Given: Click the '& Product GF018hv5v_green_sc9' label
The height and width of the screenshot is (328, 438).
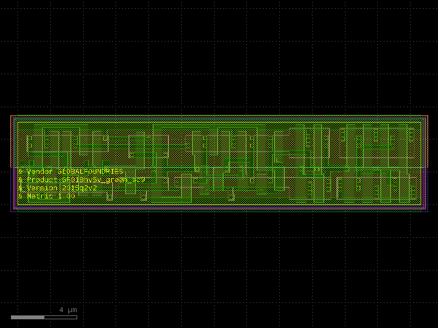Looking at the screenshot, I should [x=82, y=180].
